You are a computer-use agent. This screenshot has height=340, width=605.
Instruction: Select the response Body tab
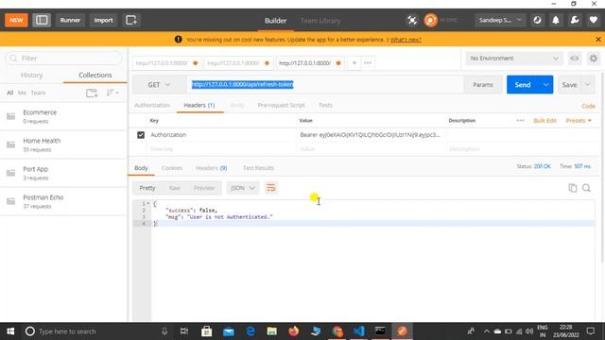[141, 168]
